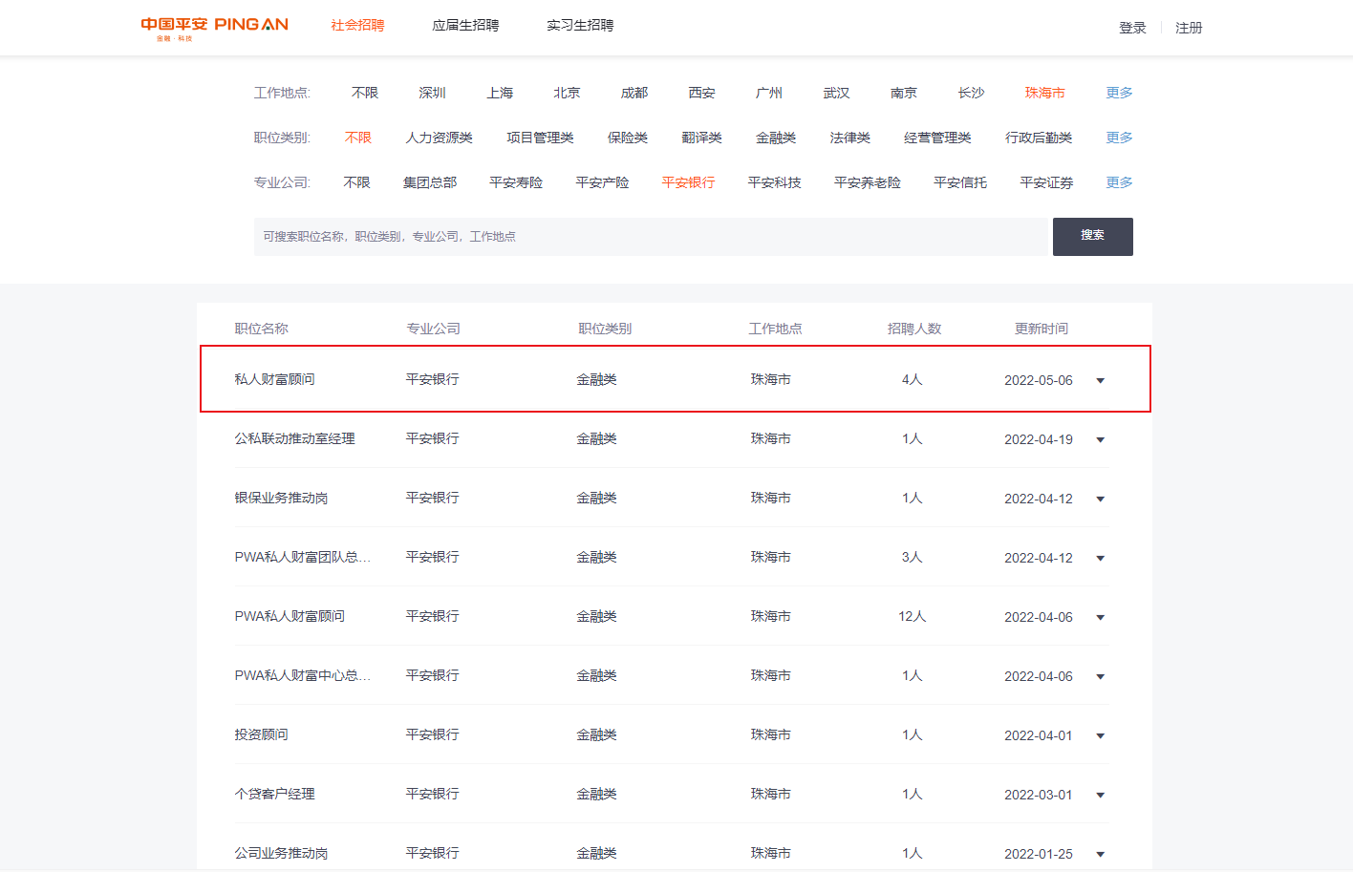The image size is (1353, 872).
Task: Select 不限 for 专业公司
Action: pos(356,182)
